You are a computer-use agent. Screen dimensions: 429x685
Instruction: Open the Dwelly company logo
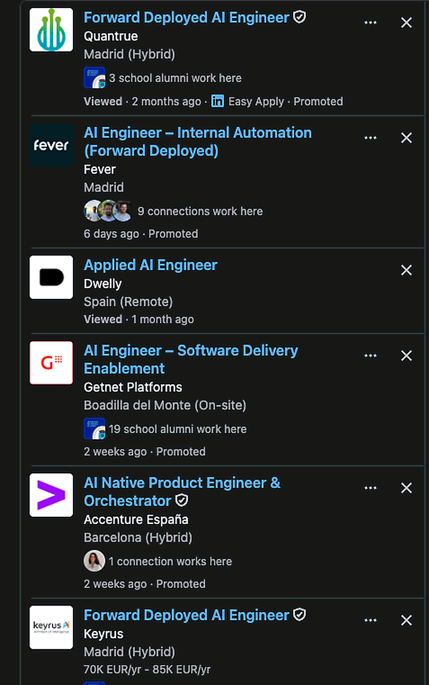pyautogui.click(x=51, y=277)
